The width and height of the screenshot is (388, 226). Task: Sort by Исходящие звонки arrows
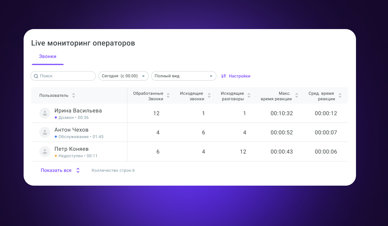point(209,96)
